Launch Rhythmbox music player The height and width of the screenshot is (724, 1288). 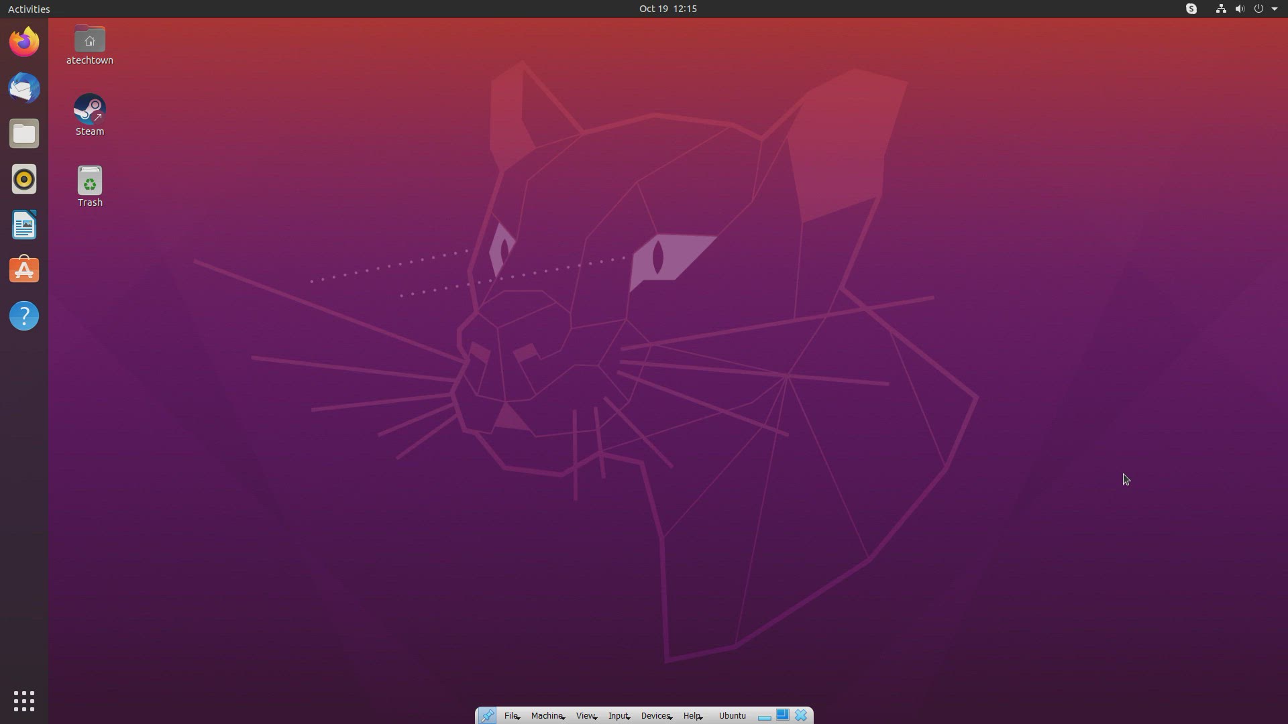pos(24,180)
